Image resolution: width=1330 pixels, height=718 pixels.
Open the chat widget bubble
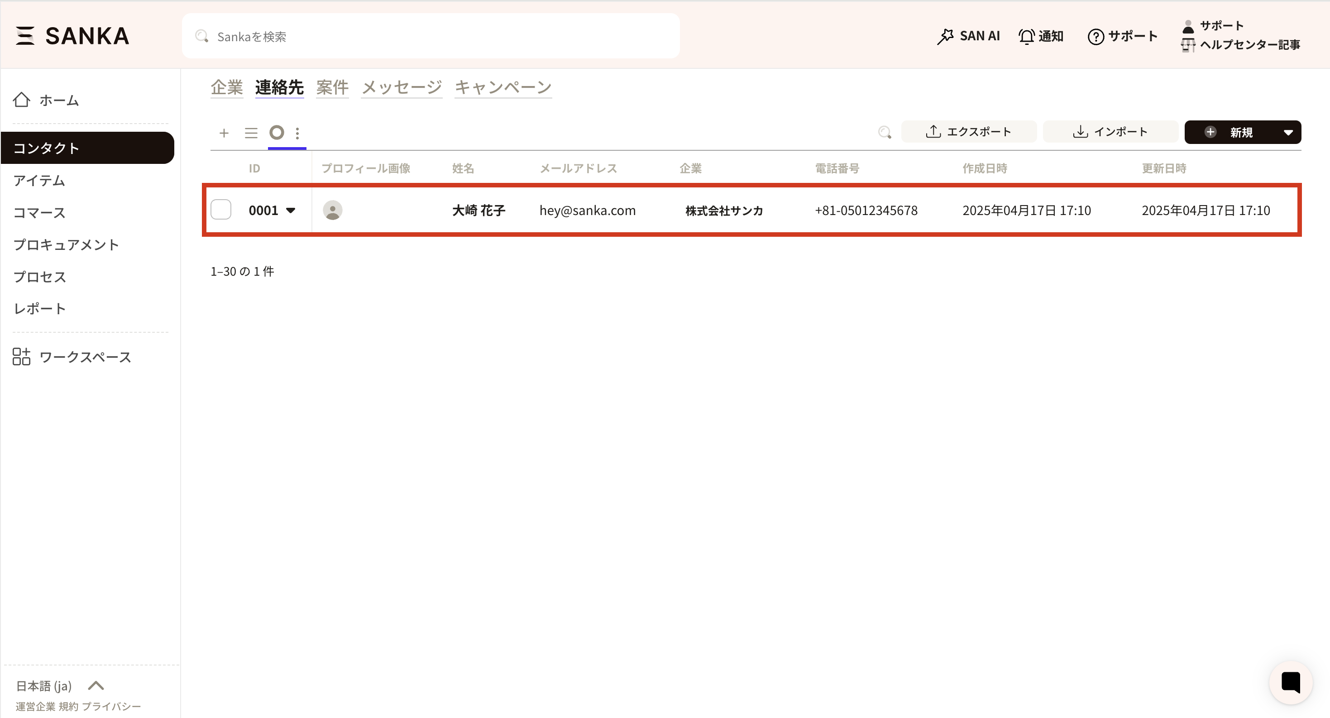pyautogui.click(x=1290, y=682)
